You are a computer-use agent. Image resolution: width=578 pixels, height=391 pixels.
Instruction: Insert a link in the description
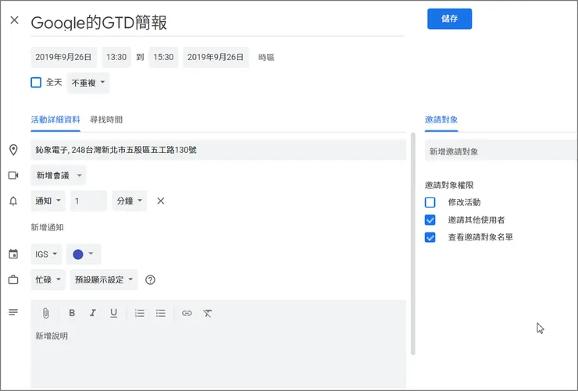tap(187, 313)
